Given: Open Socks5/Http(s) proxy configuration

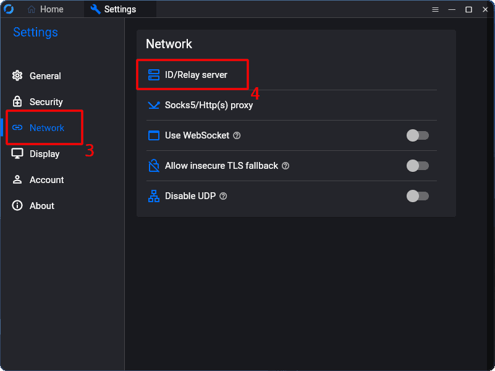Looking at the screenshot, I should [208, 105].
